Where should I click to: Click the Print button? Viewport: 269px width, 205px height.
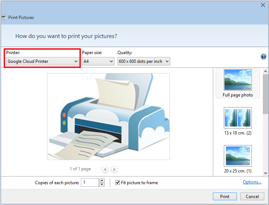click(x=225, y=196)
